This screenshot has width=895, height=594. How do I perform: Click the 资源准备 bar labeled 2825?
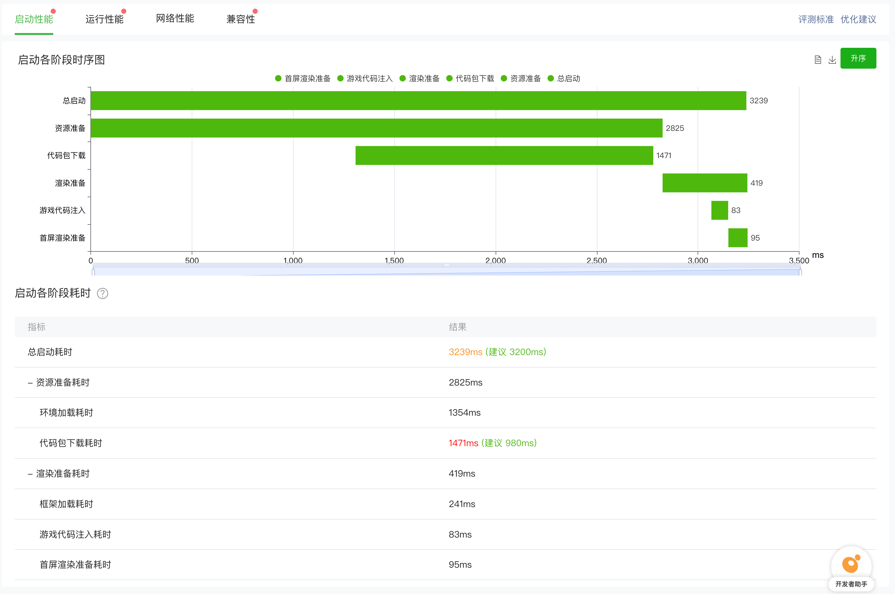point(377,128)
